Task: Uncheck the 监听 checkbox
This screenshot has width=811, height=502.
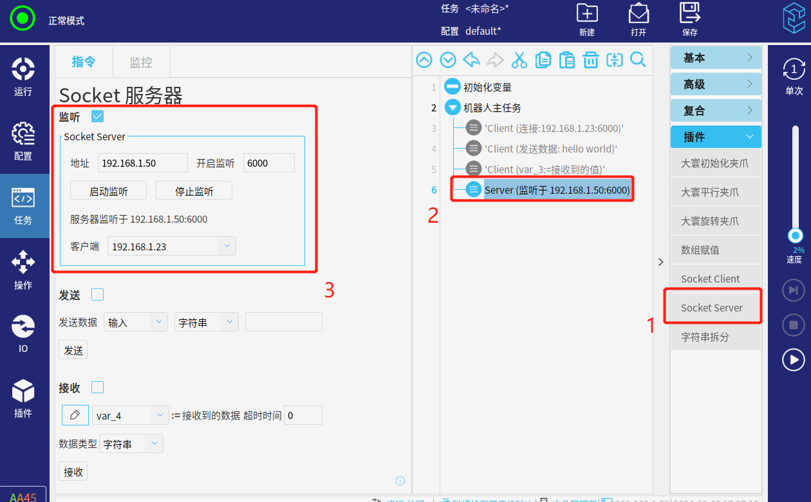Action: pyautogui.click(x=97, y=116)
